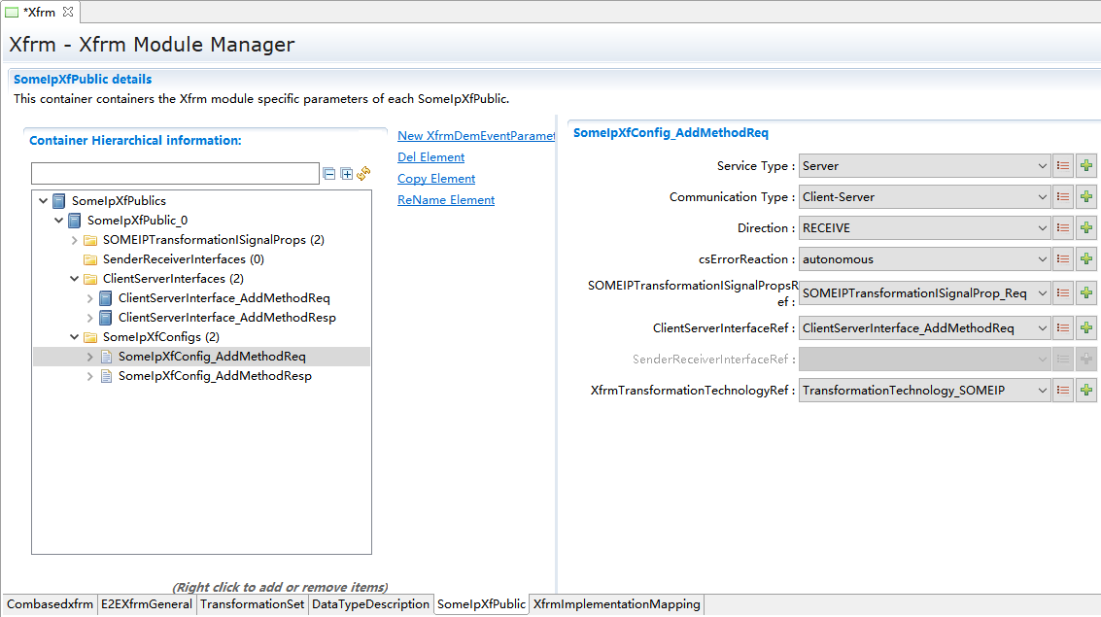This screenshot has width=1101, height=617.
Task: Click green plus beside ClientServerInterfaceRef
Action: pyautogui.click(x=1086, y=328)
